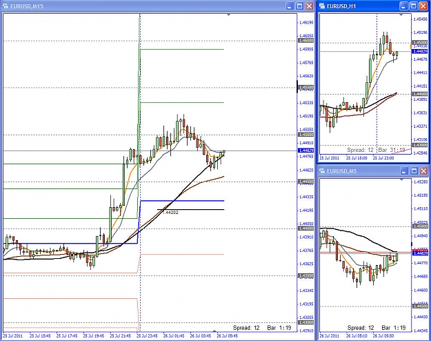Maximize the EURUSD,M5 chart window
Viewport: 431px width, 341px height.
click(414, 171)
